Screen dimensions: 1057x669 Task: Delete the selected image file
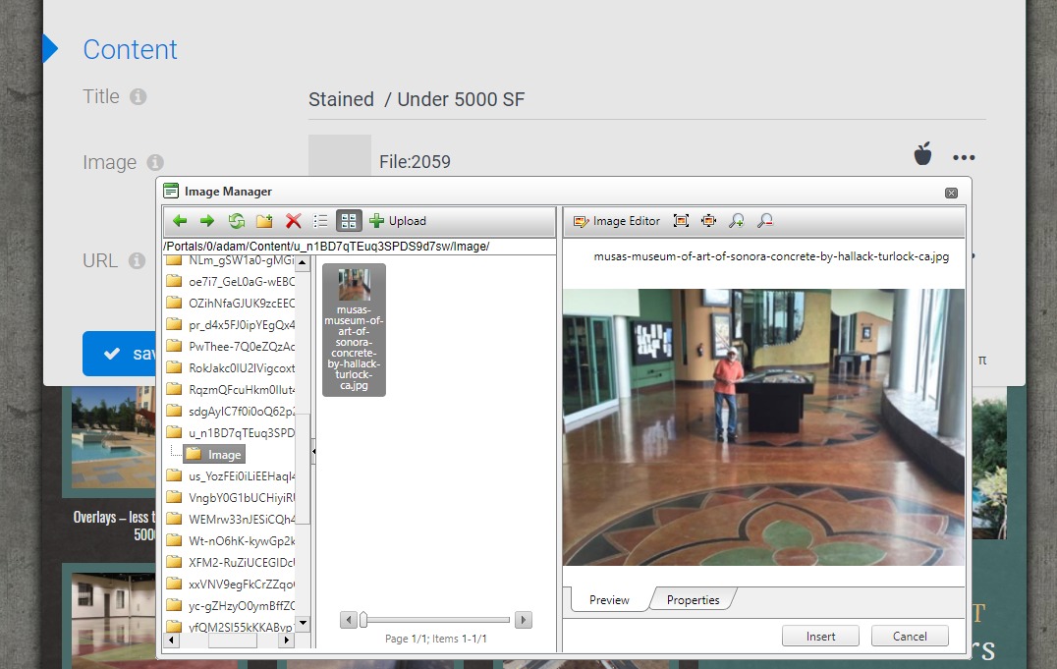pyautogui.click(x=293, y=220)
